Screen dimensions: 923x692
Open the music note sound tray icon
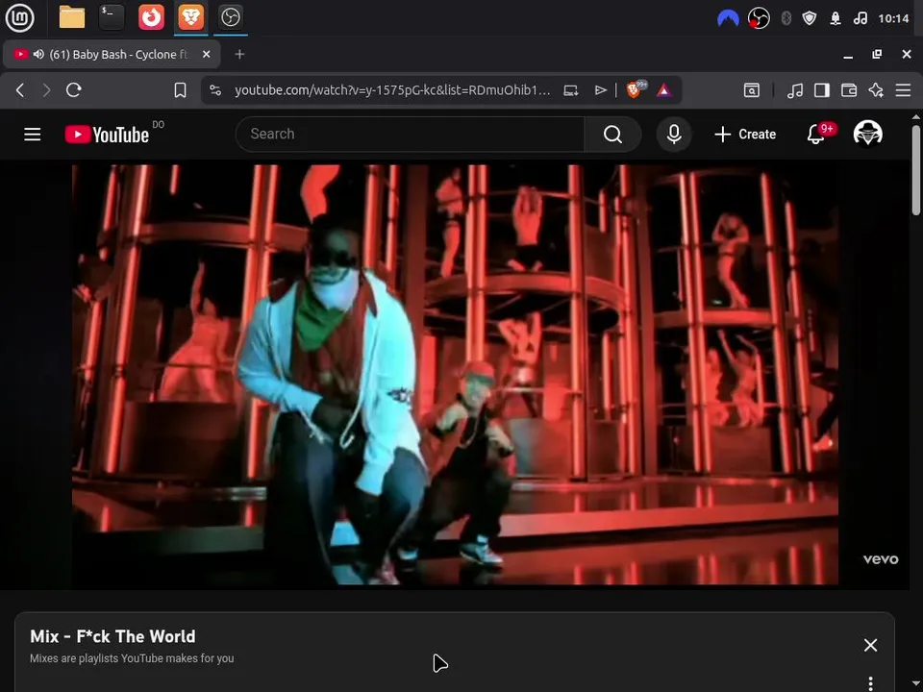click(860, 19)
